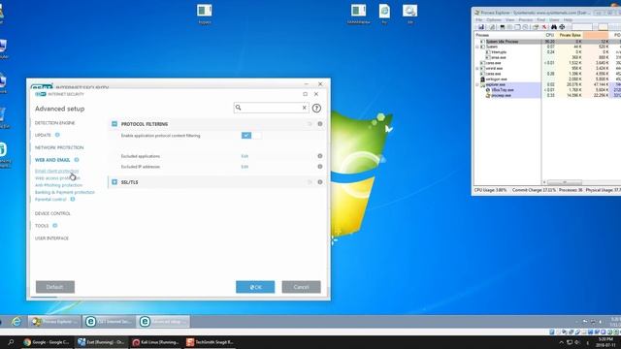Select the WEB AND EMAIL section
Screen dimensions: 621x349
(x=52, y=160)
